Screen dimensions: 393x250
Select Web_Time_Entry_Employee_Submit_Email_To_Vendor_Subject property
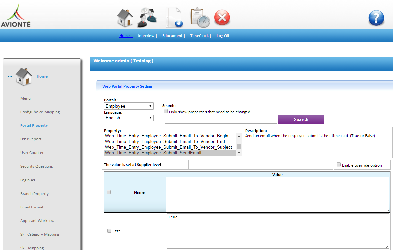[x=170, y=147]
